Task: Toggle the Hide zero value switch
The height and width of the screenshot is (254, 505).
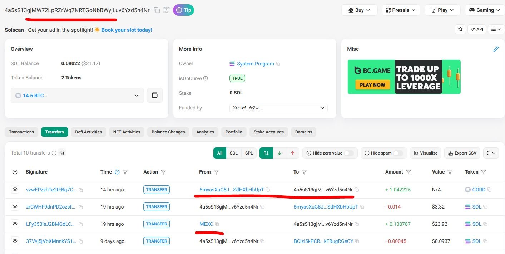Action: coord(348,153)
